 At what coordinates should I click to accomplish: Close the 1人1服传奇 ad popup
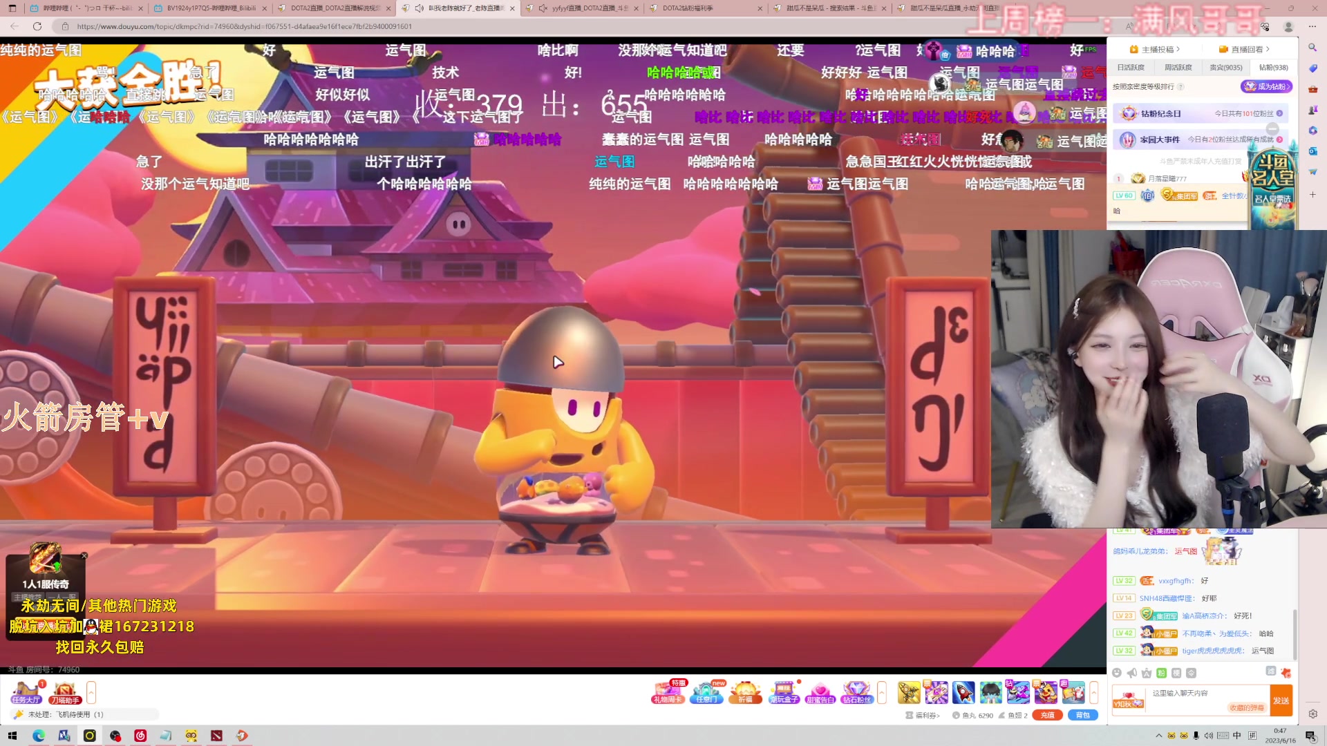(x=84, y=555)
